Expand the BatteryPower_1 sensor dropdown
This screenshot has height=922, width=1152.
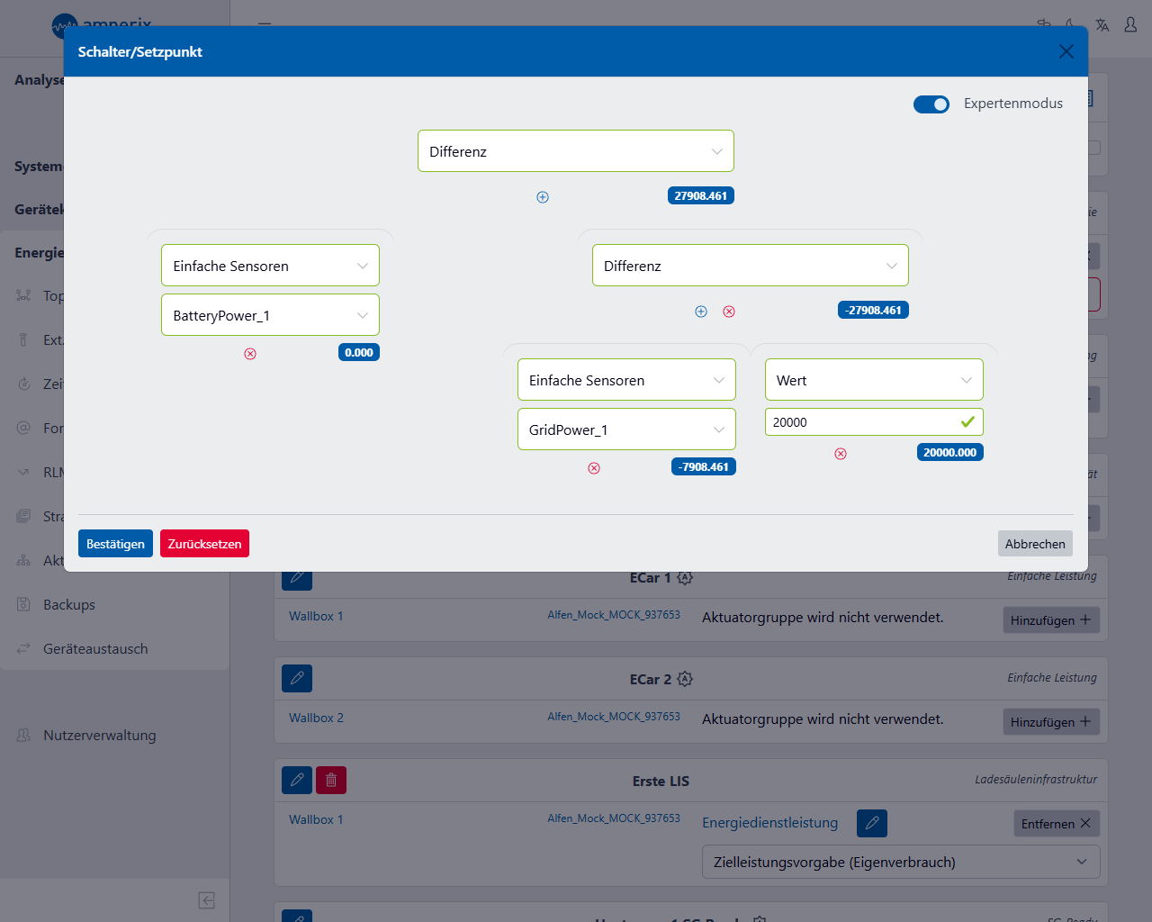(270, 315)
